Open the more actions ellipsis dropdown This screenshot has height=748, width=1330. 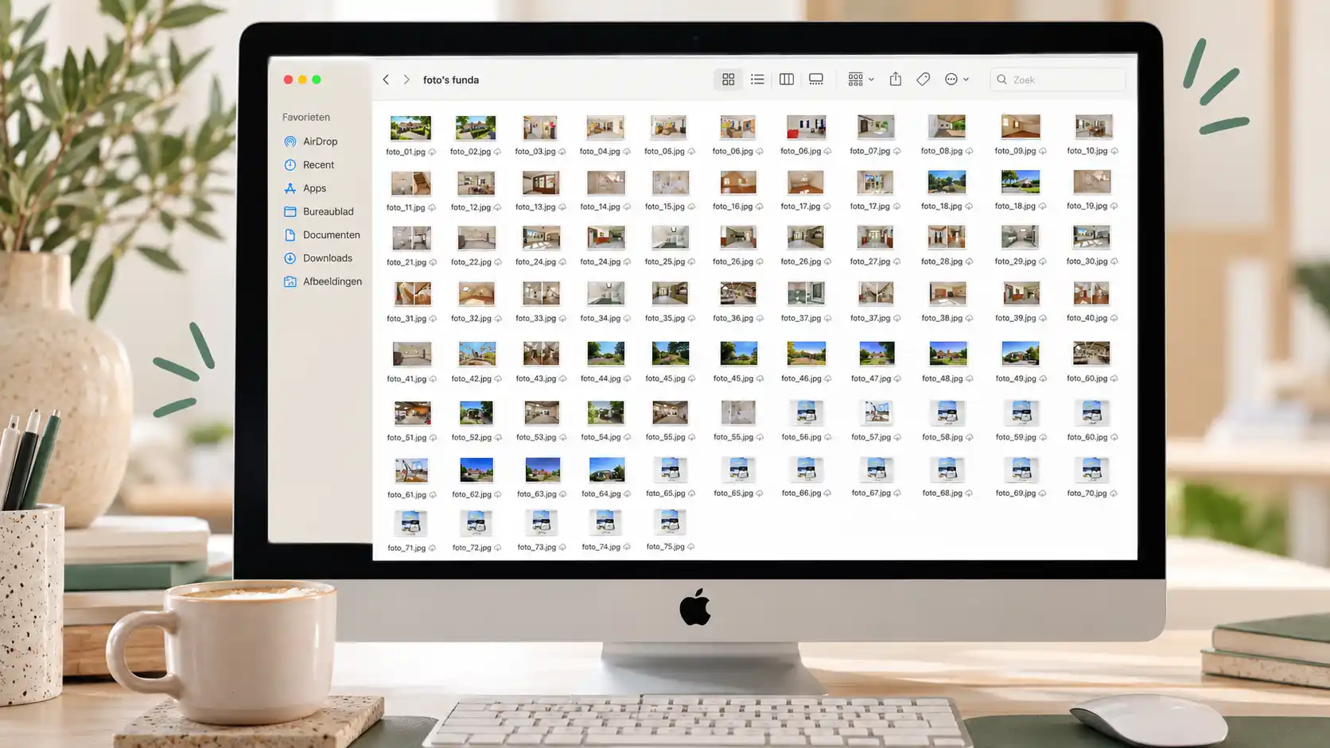coord(957,79)
